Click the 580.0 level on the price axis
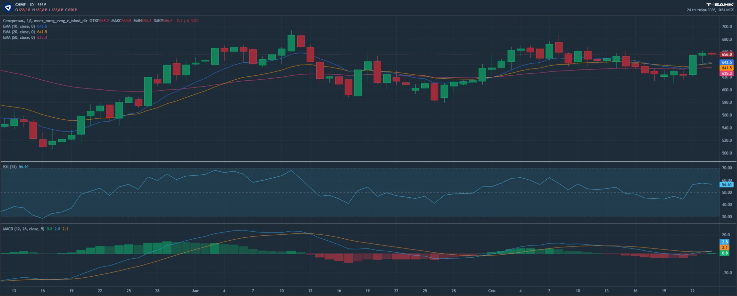Viewport: 737px width, 296px height. pos(727,102)
